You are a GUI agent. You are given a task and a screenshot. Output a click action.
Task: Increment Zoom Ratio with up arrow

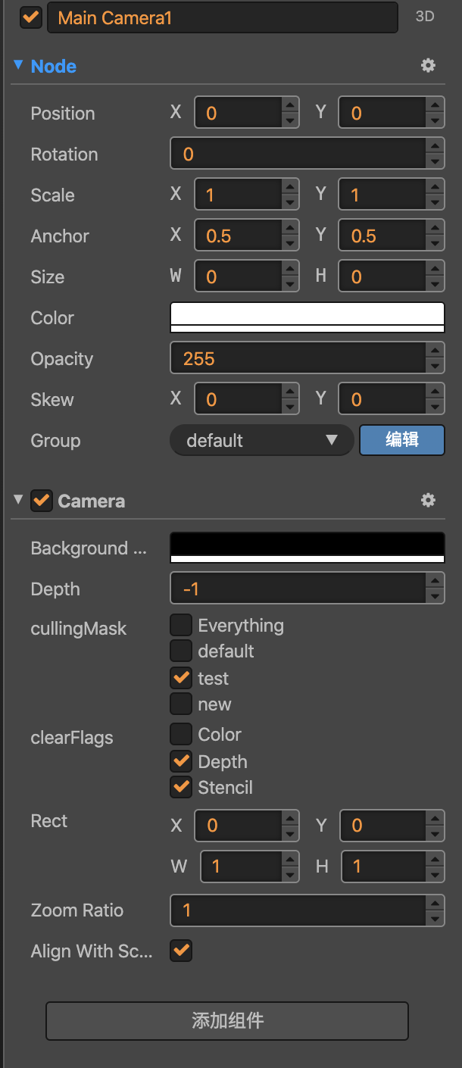pos(435,903)
